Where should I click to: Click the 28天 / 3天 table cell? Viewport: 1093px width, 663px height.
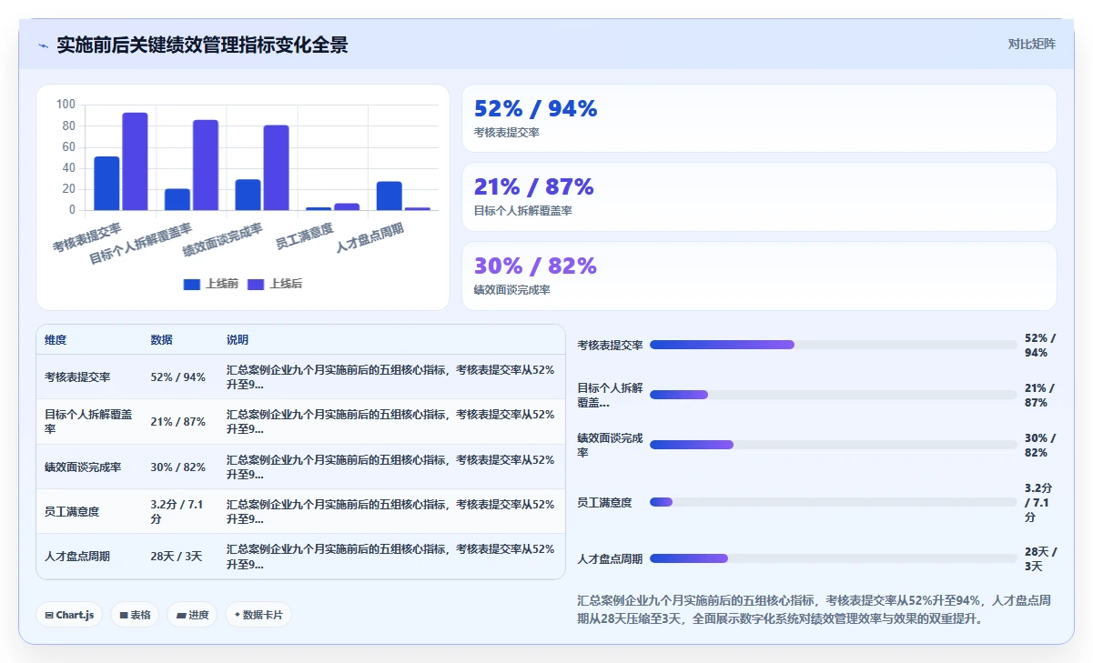coord(176,557)
